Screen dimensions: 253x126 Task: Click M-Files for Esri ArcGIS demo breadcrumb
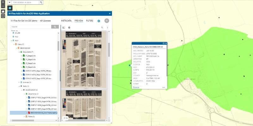[24, 21]
